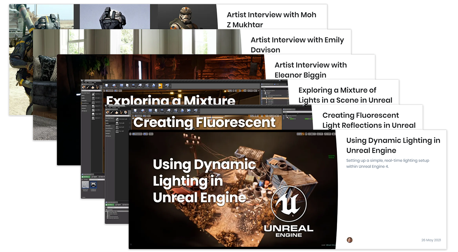
Task: Open the Using Dynamic Lighting in Unreal Engine title
Action: coord(393,145)
